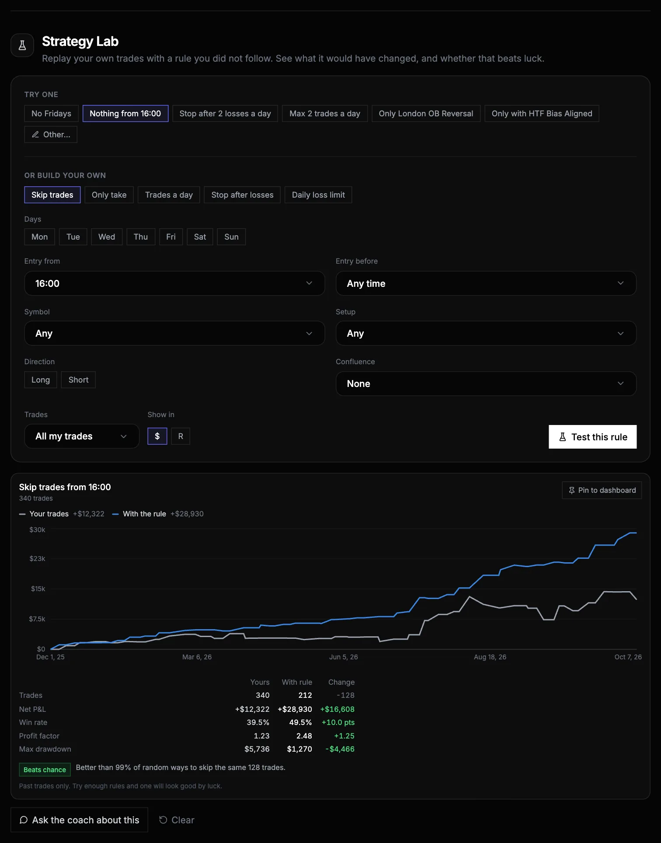Viewport: 661px width, 843px height.
Task: Switch to the Only take rule tab
Action: tap(109, 195)
